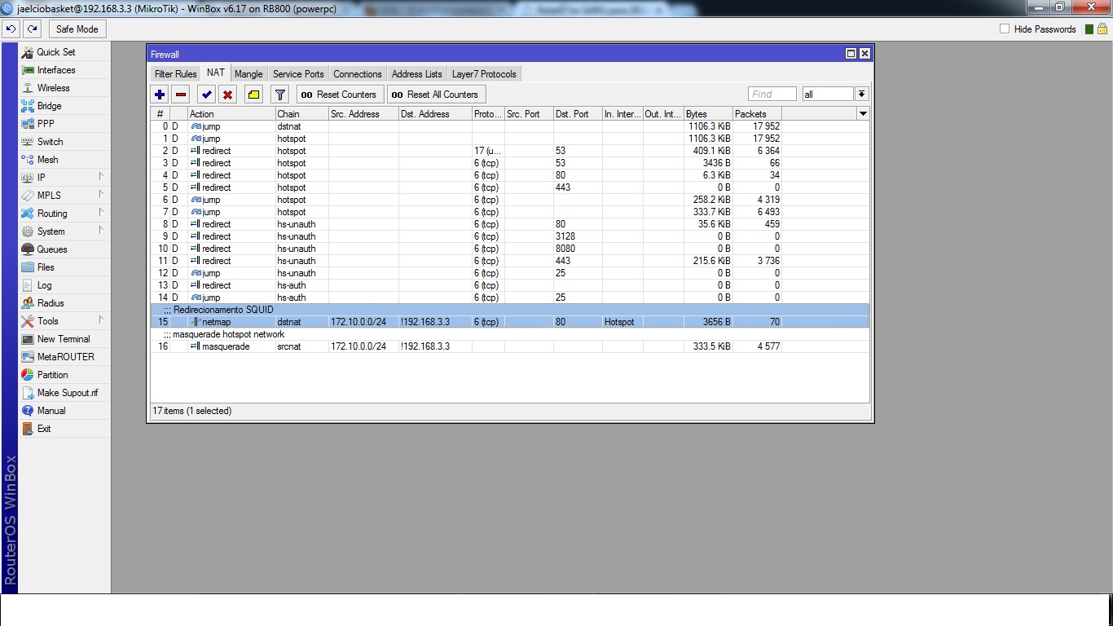Expand the Routing submenu
The image size is (1113, 626).
click(64, 213)
